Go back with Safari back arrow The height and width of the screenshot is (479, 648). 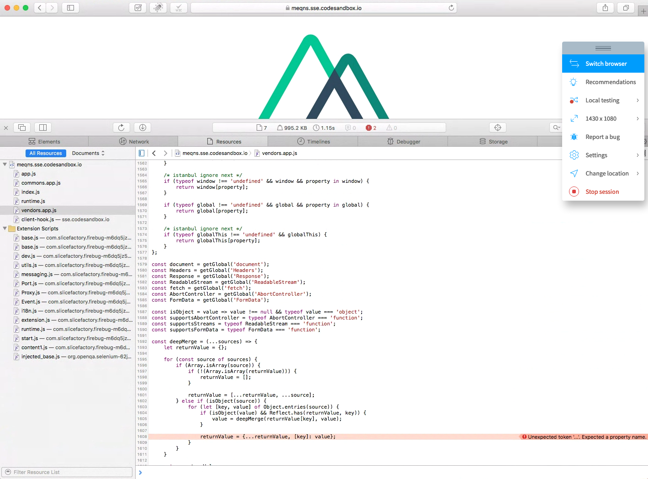pos(40,8)
